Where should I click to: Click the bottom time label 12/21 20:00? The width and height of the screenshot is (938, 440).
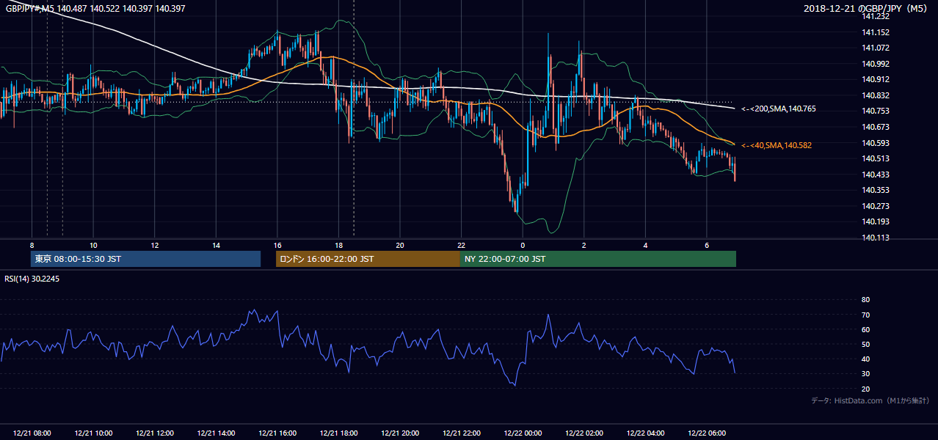(400, 433)
